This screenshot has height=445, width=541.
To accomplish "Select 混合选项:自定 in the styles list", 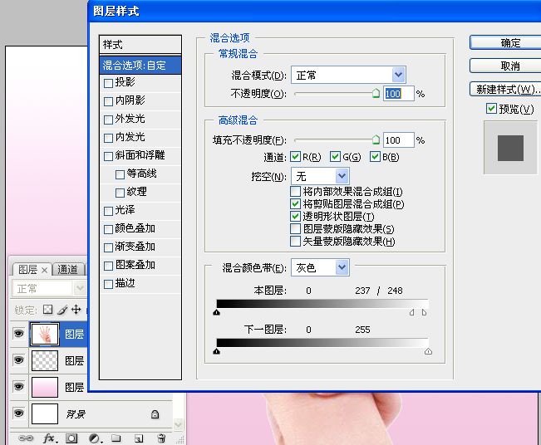I will point(140,65).
